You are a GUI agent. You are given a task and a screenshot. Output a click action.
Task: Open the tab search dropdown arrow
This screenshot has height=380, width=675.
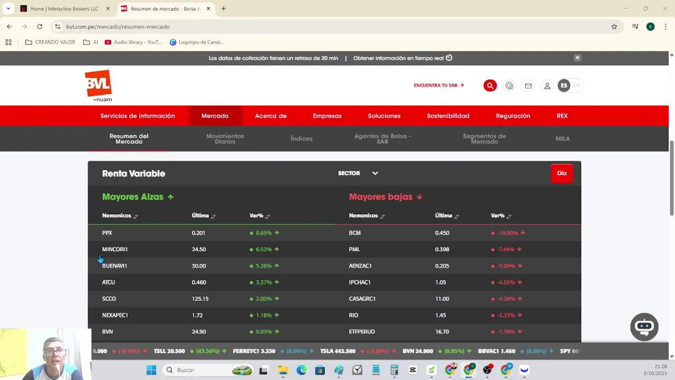[8, 8]
